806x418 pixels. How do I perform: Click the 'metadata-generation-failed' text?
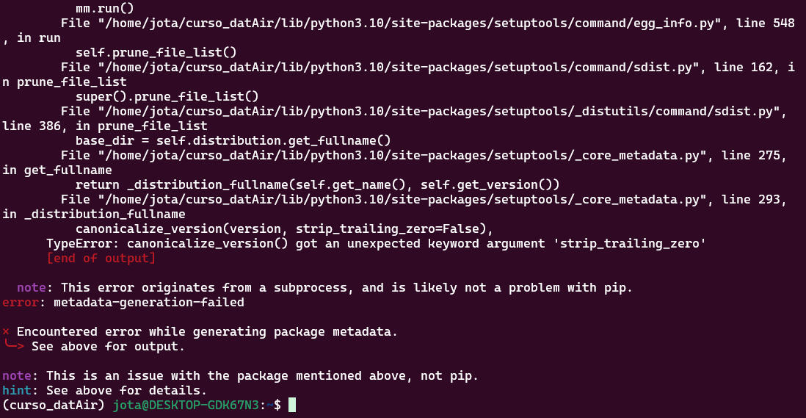point(148,303)
